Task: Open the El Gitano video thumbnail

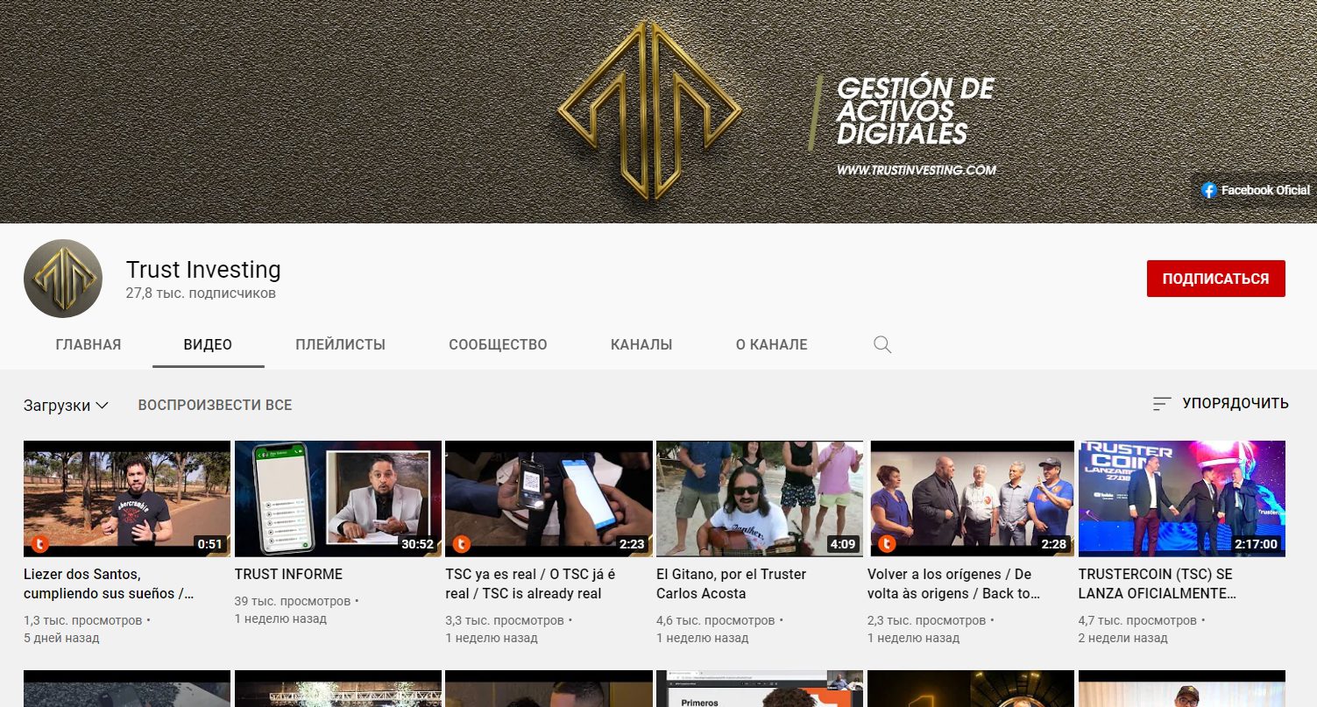Action: pos(760,498)
